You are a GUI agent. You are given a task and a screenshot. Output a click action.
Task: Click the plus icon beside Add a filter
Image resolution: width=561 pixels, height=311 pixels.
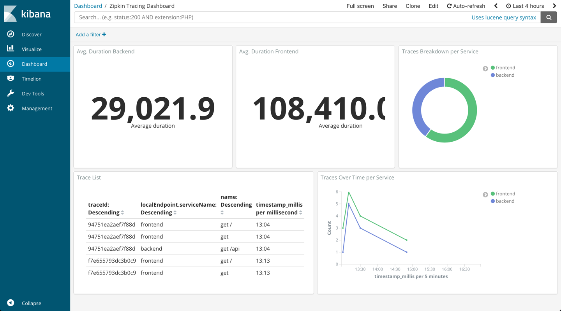point(104,35)
